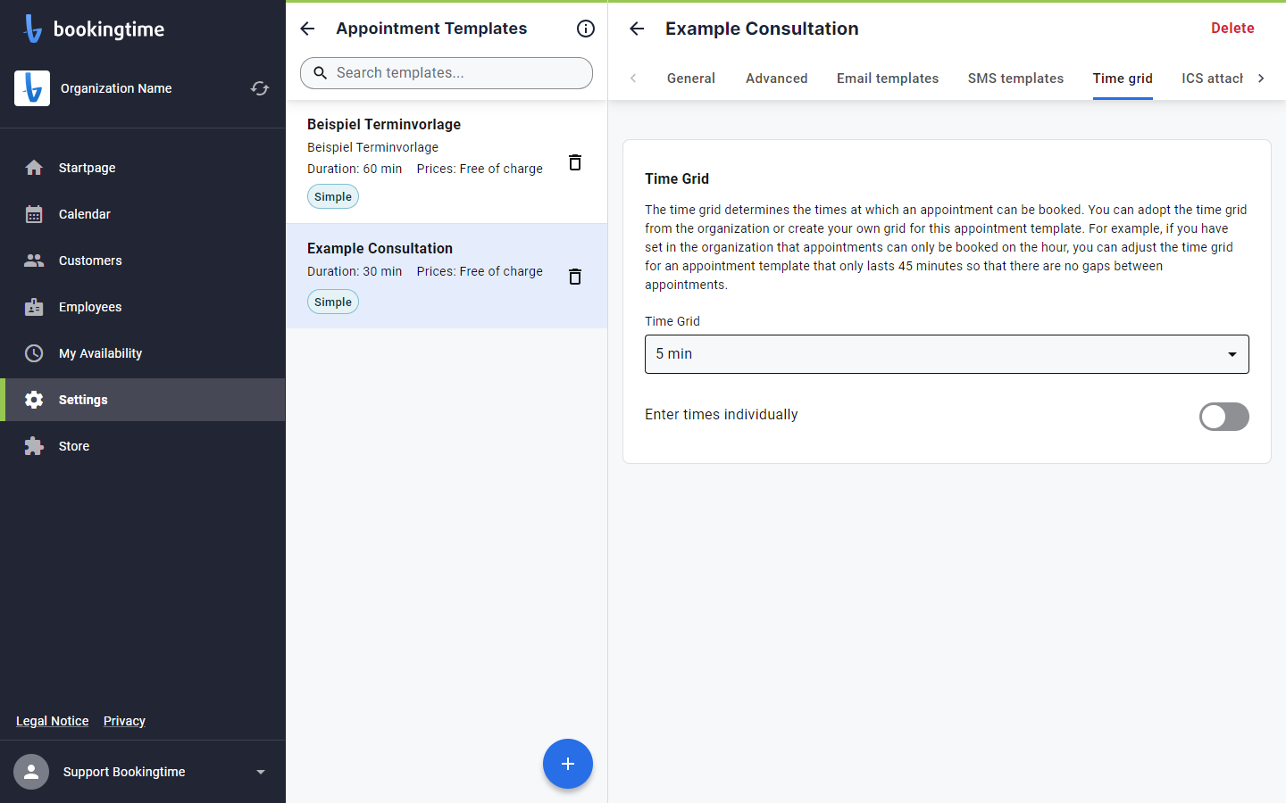Go to Employees in the sidebar
This screenshot has height=803, width=1286.
click(143, 307)
